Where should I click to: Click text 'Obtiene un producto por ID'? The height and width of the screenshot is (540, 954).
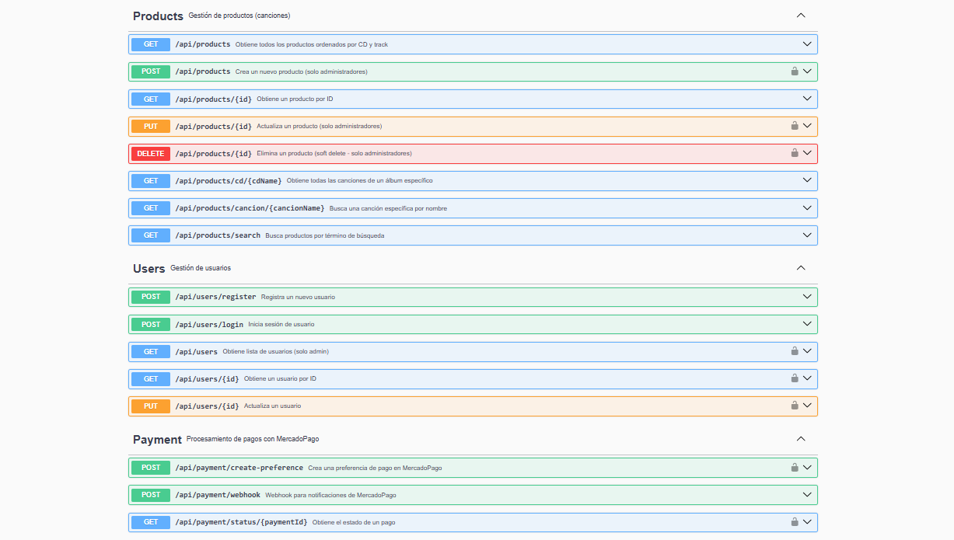click(x=295, y=99)
